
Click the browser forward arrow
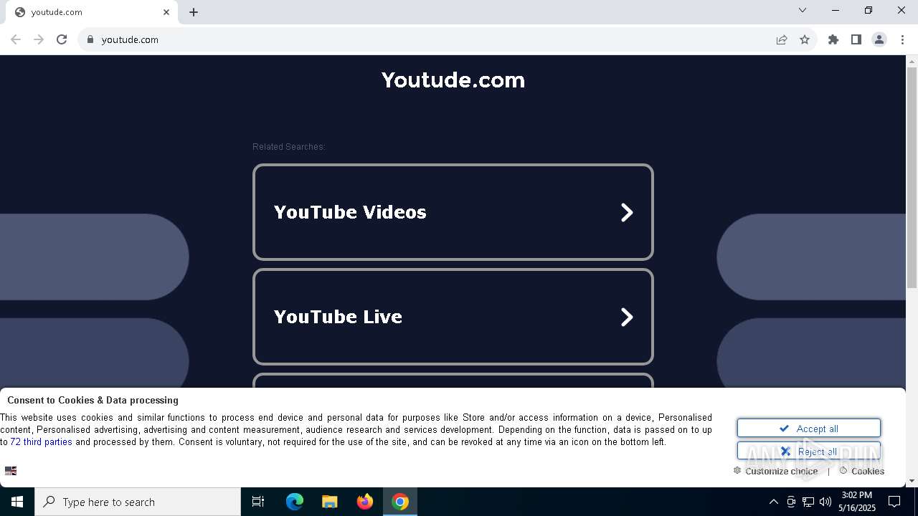point(39,39)
